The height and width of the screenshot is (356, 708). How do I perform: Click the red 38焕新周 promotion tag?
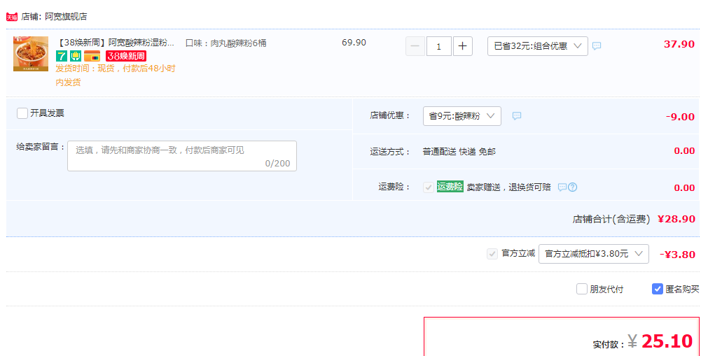tap(126, 56)
